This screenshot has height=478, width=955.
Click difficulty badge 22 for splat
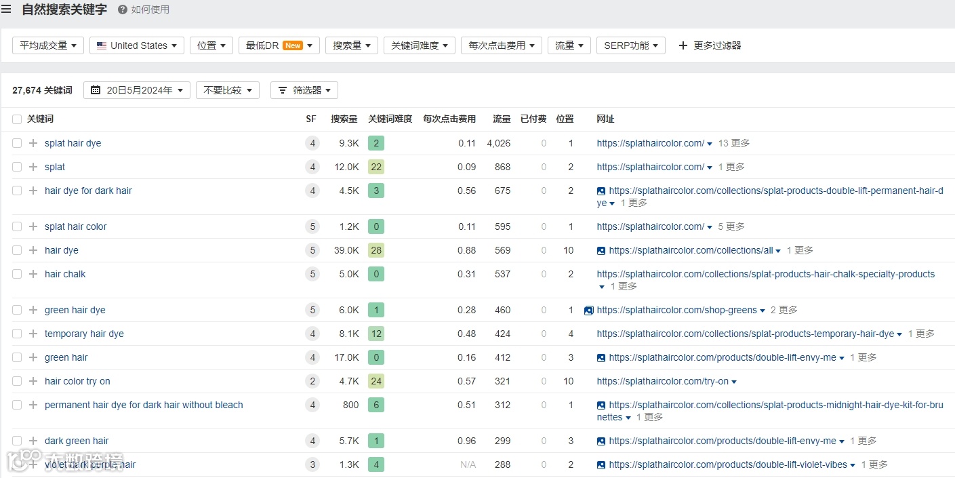pyautogui.click(x=376, y=167)
